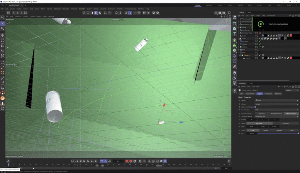This screenshot has height=173, width=300.
Task: Click the Size 9 cm input field
Action: pos(252,126)
